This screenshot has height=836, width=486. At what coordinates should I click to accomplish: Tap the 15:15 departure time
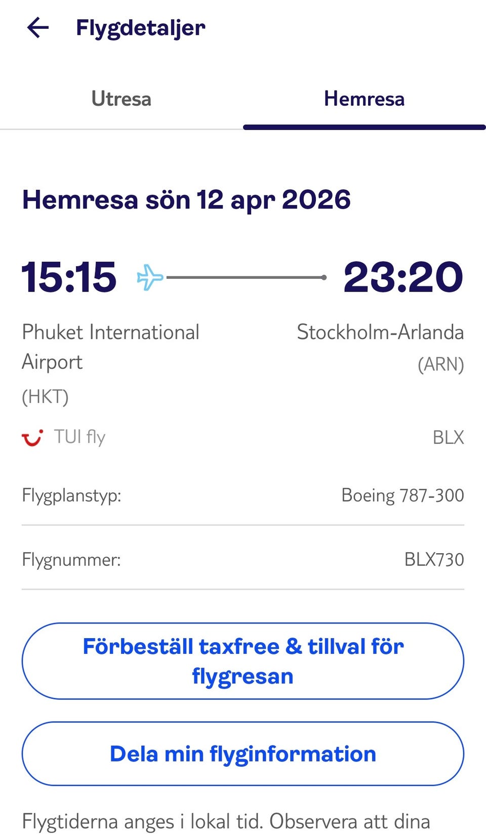point(69,277)
